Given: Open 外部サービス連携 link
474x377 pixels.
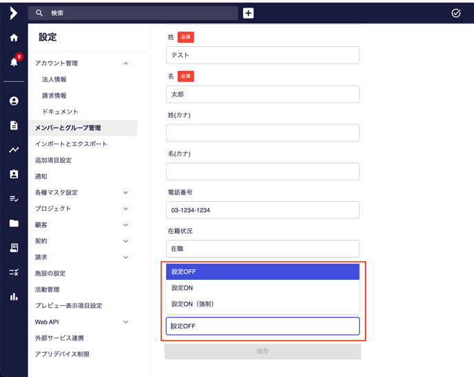Looking at the screenshot, I should pos(59,338).
